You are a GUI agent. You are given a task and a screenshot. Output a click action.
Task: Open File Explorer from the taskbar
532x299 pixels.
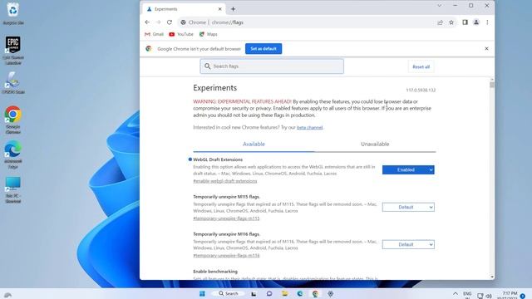click(x=284, y=293)
